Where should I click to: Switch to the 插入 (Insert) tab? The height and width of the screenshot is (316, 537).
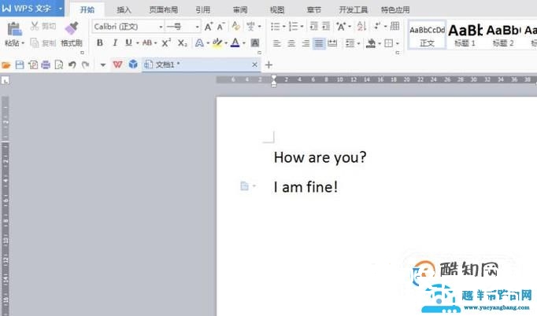point(124,9)
